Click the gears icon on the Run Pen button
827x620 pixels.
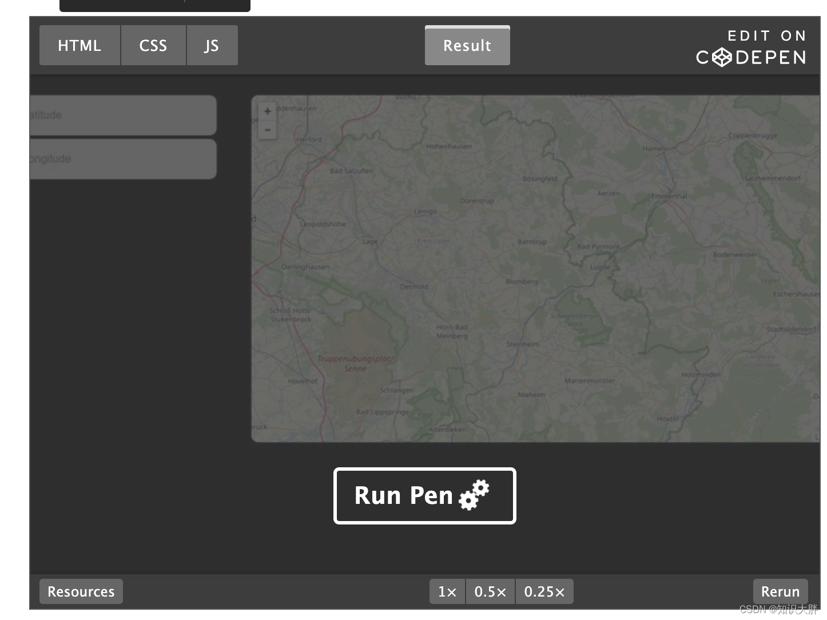tap(474, 496)
